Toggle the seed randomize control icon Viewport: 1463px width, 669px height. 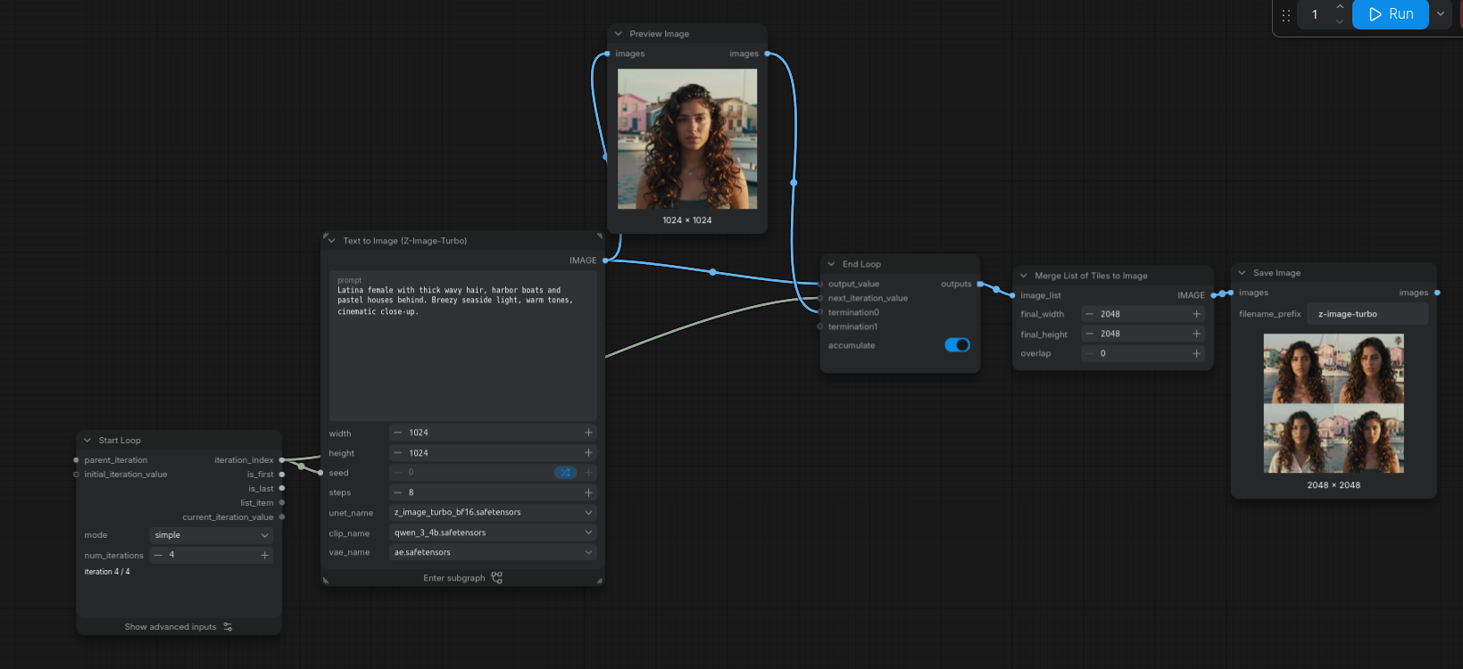[565, 473]
